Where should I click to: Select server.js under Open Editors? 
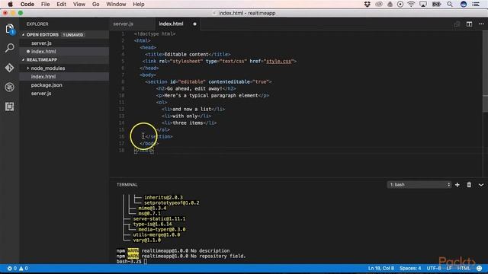coord(41,43)
